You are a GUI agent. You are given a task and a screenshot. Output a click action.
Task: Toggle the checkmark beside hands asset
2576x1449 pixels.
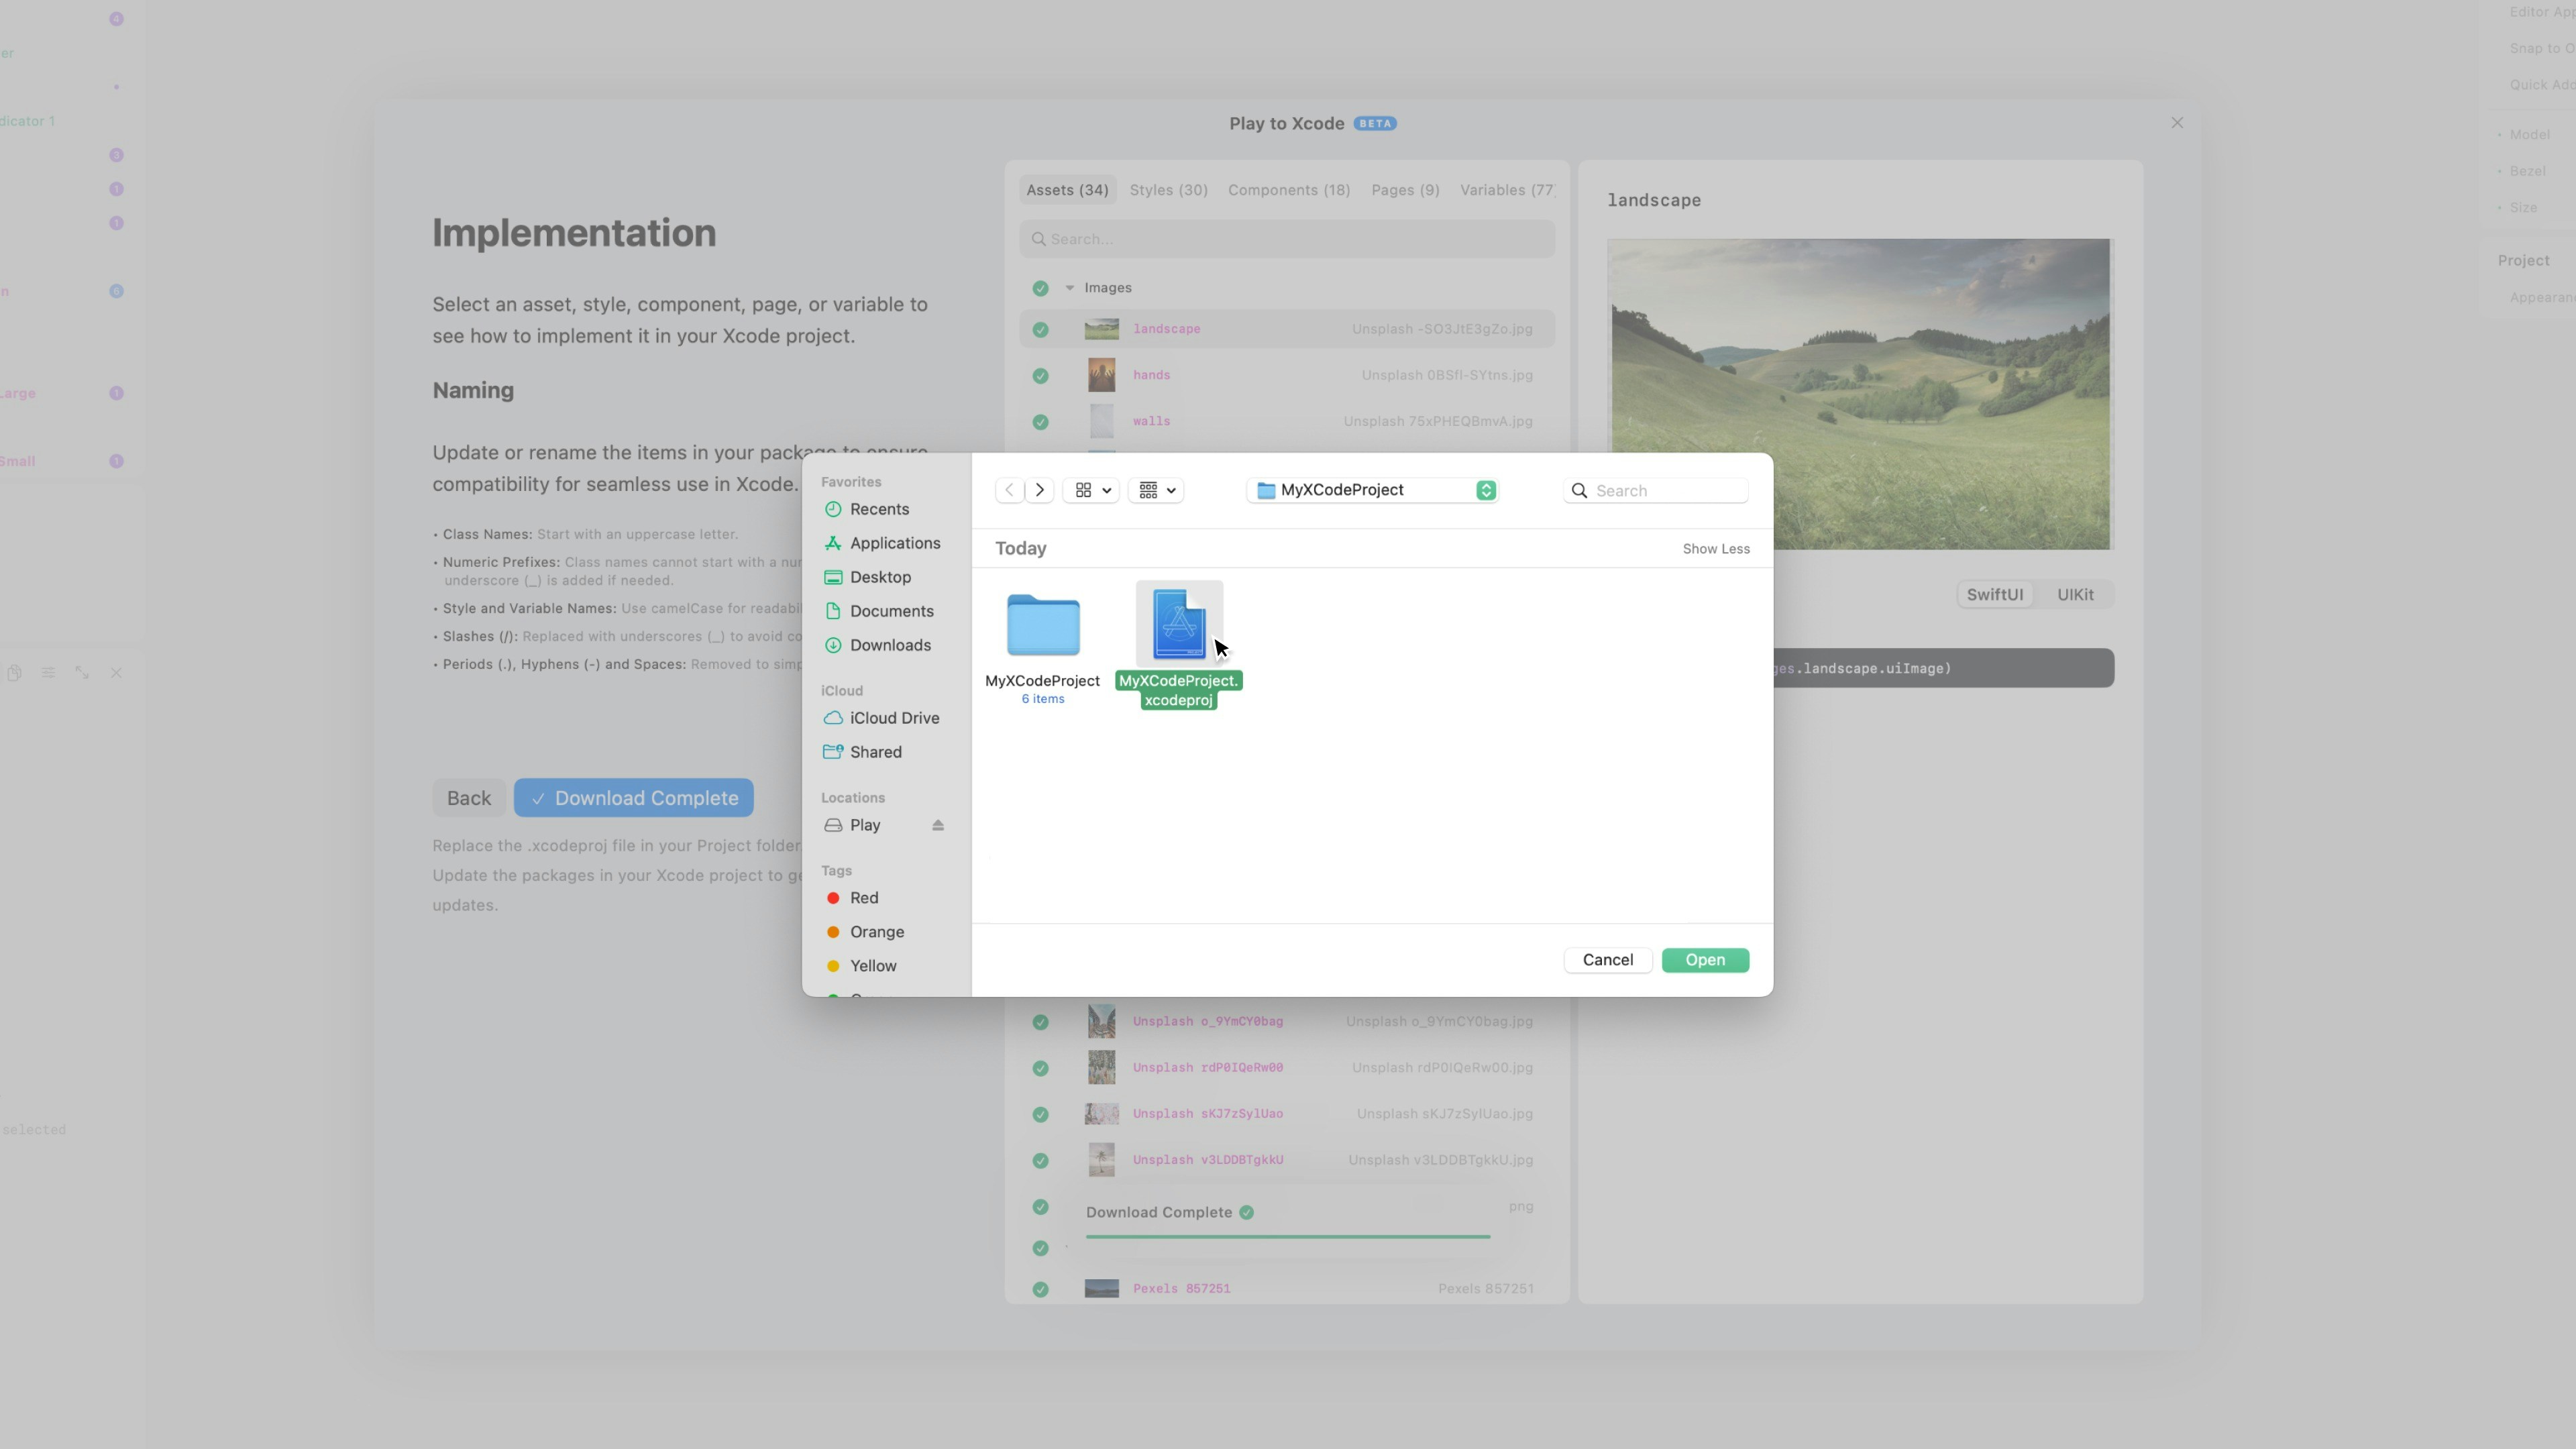pyautogui.click(x=1040, y=376)
